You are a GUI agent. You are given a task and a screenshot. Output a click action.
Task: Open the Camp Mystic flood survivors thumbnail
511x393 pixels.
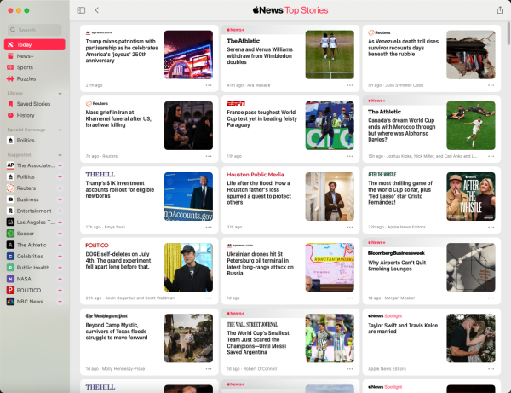click(188, 338)
